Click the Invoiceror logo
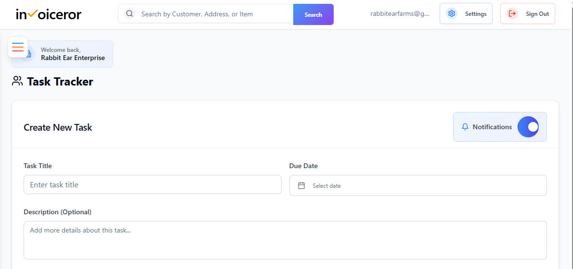This screenshot has height=269, width=573. (x=49, y=14)
